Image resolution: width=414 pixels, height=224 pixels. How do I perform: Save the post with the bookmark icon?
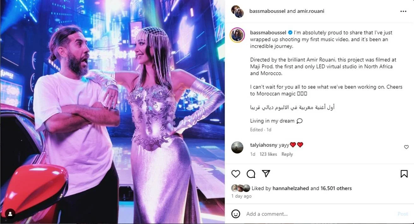(404, 174)
